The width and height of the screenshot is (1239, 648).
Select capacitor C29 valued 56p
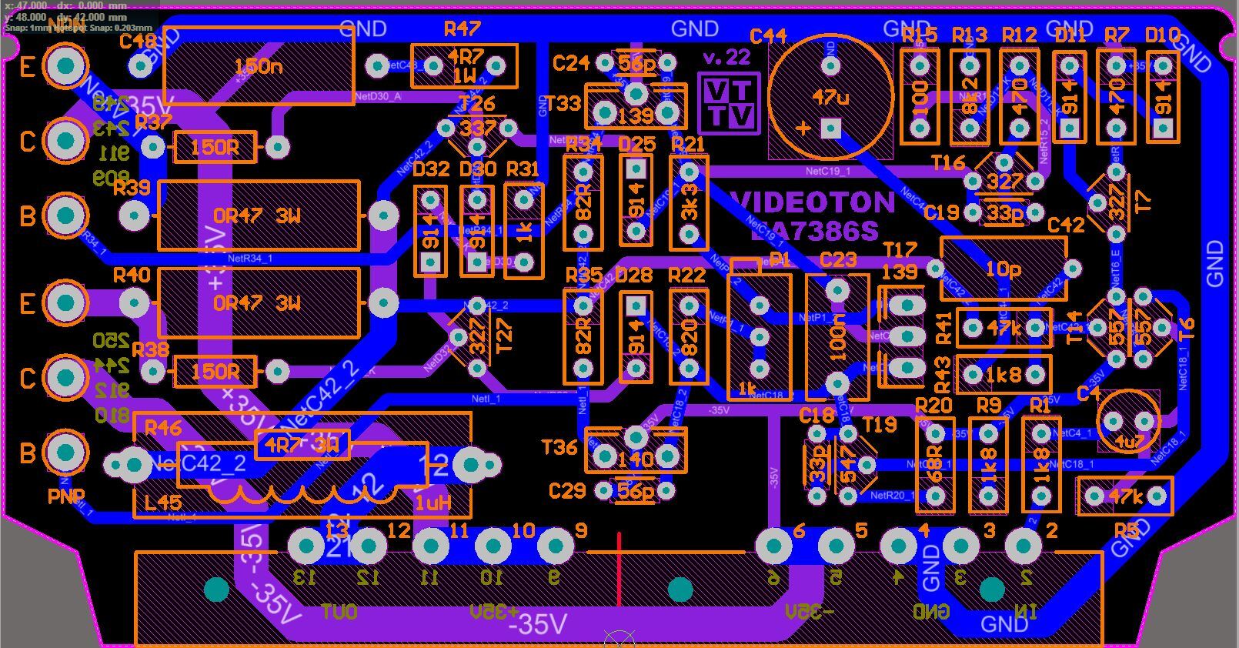point(636,490)
